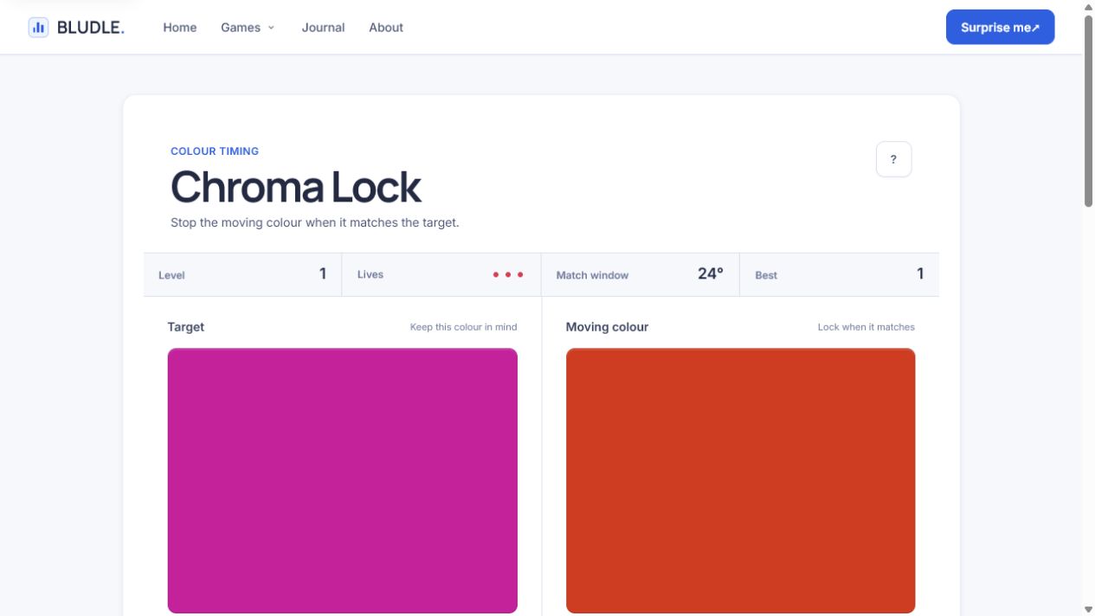The height and width of the screenshot is (616, 1095).
Task: Click the page vertical scrollbar thumb
Action: tap(1088, 111)
